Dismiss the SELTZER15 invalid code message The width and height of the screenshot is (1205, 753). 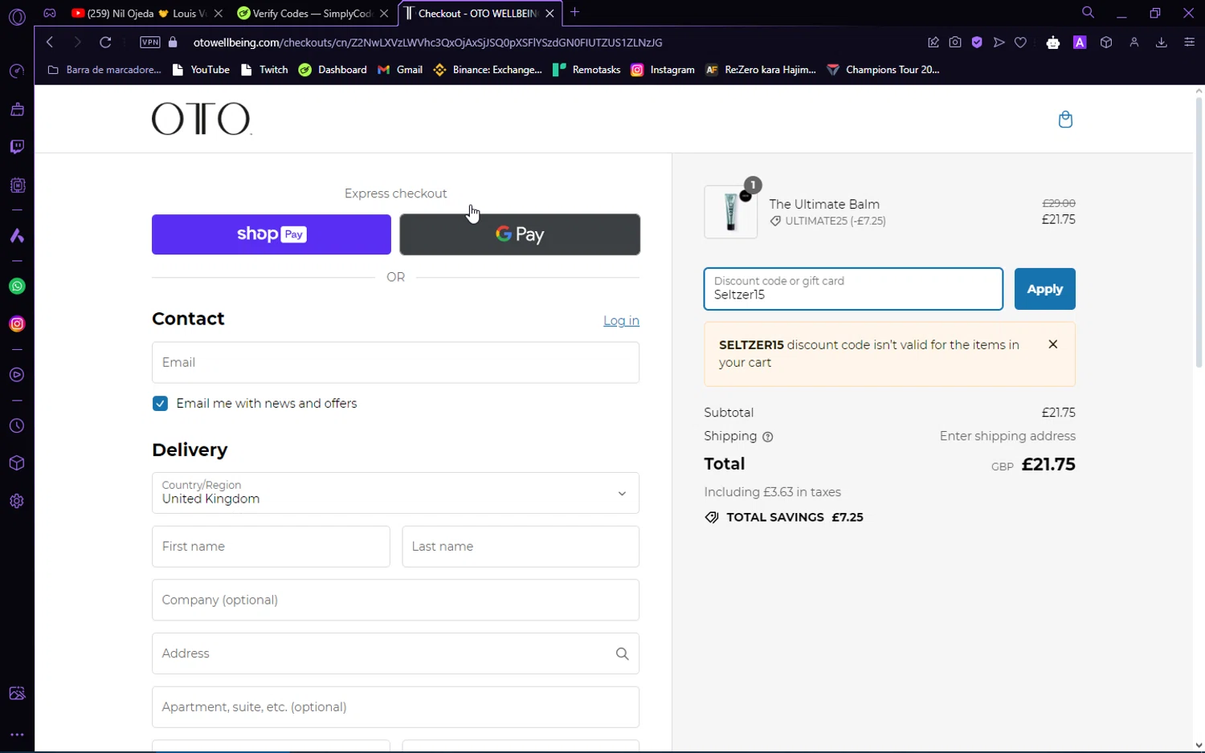pyautogui.click(x=1052, y=344)
